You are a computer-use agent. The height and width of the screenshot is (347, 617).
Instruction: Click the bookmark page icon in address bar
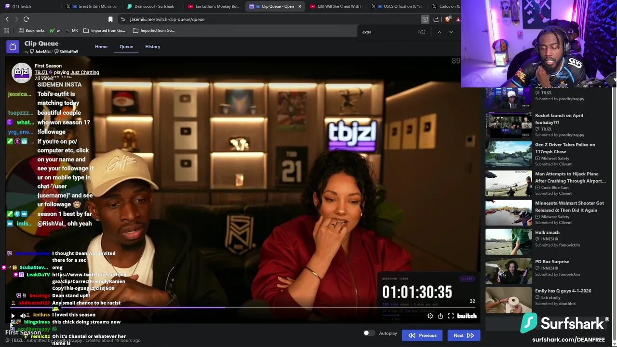(x=110, y=19)
